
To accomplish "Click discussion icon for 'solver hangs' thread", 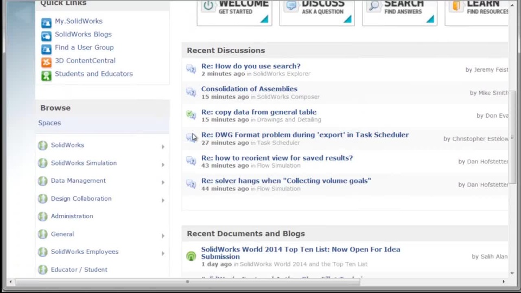I will click(x=191, y=183).
